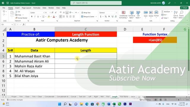This screenshot has height=107, width=190.
Task: Click the Cut scissors icon
Action: 16,12
